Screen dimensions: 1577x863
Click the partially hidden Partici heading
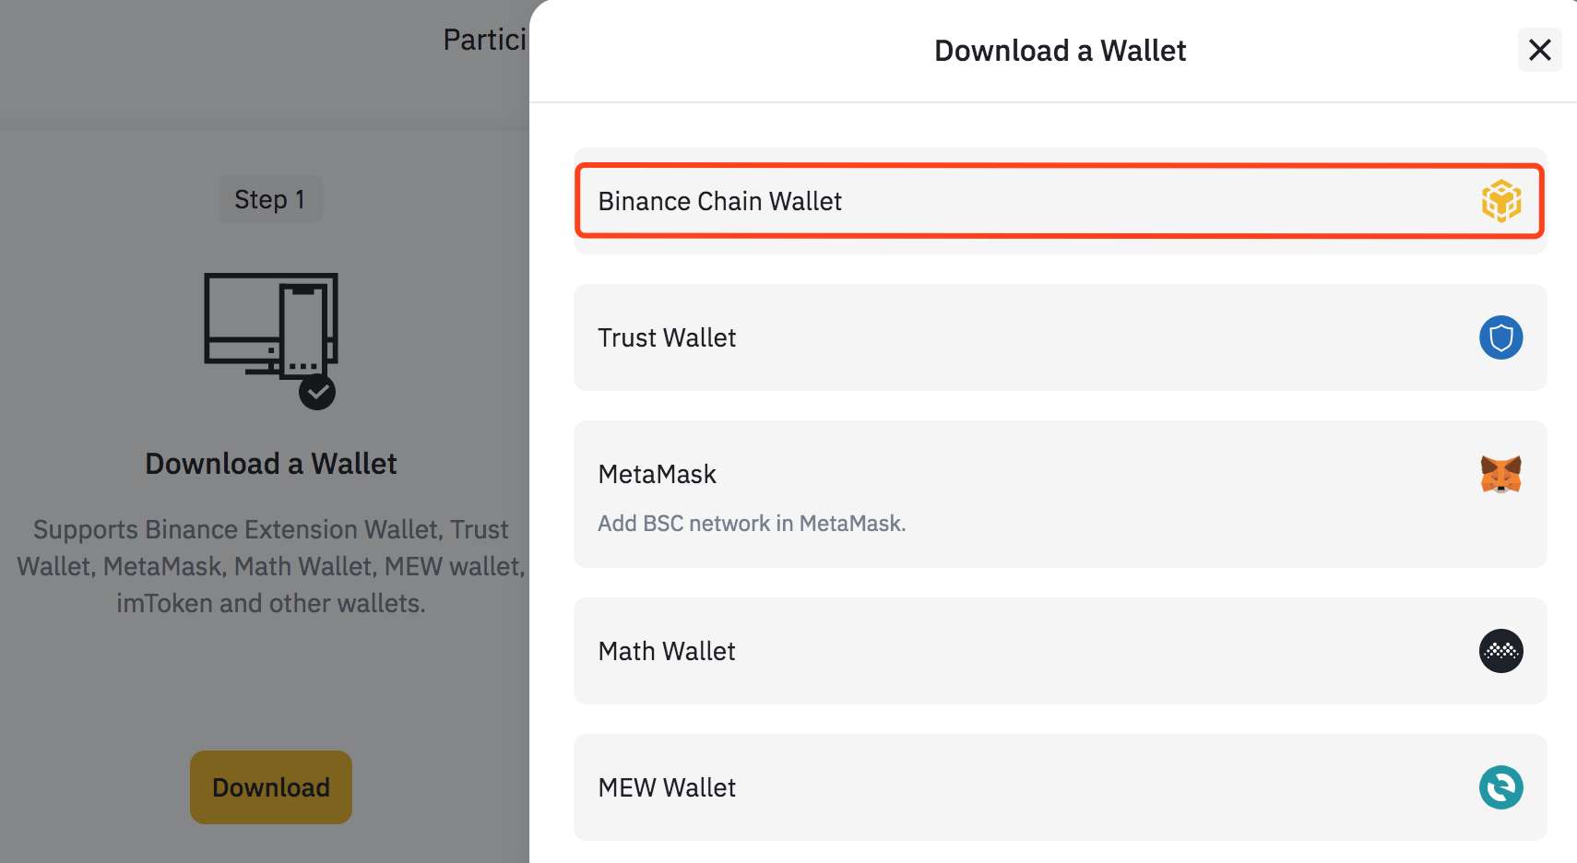[485, 39]
